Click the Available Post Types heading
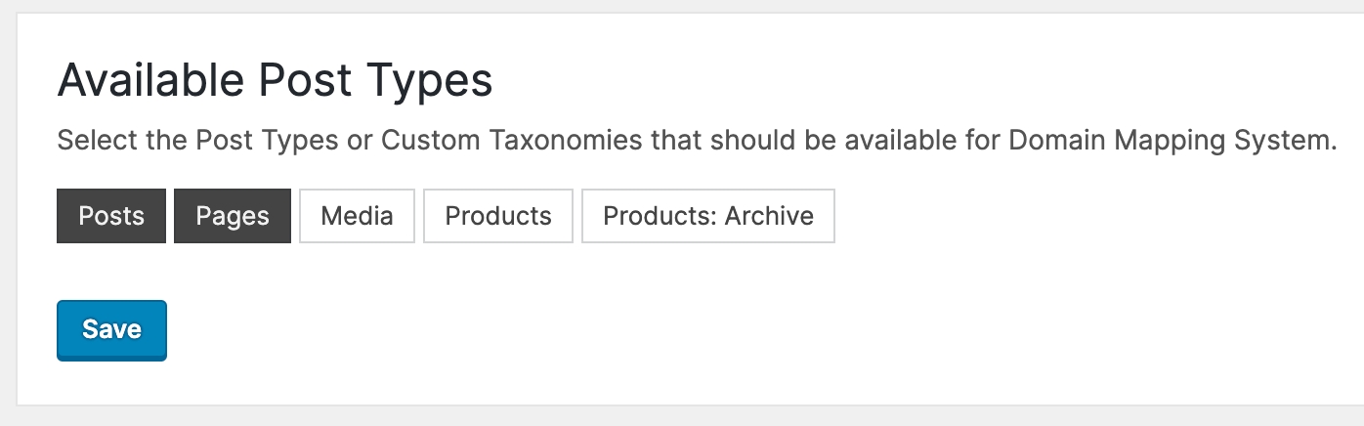The image size is (1364, 426). tap(275, 82)
